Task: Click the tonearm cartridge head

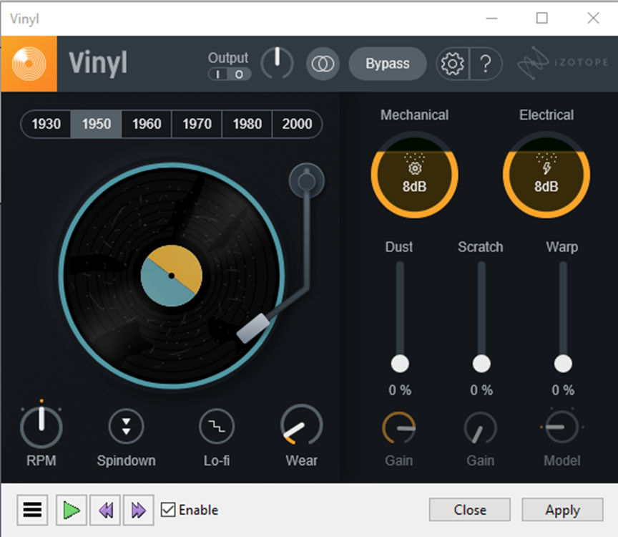Action: point(253,329)
